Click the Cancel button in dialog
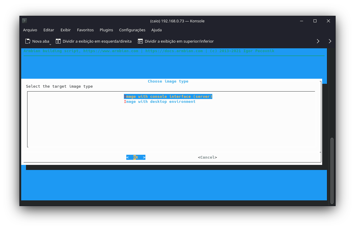The height and width of the screenshot is (229, 355). (x=208, y=157)
